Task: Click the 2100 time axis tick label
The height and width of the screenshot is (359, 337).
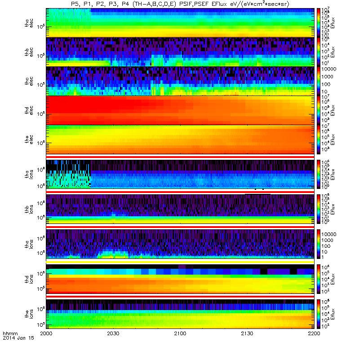Action: coord(180,333)
